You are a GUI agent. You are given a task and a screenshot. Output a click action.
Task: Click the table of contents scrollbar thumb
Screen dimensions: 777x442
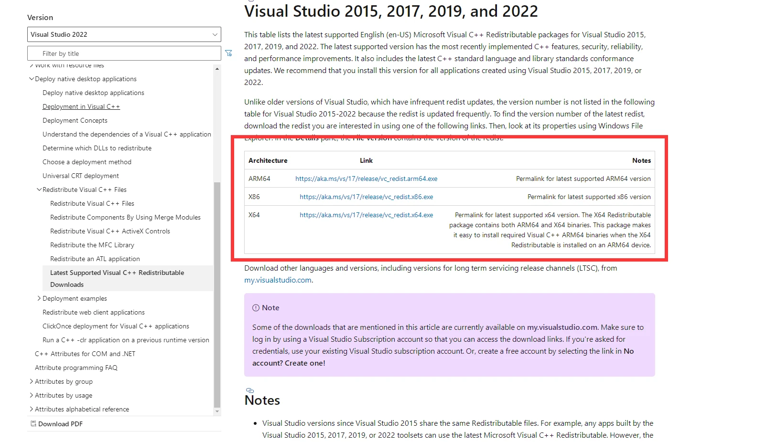click(217, 295)
